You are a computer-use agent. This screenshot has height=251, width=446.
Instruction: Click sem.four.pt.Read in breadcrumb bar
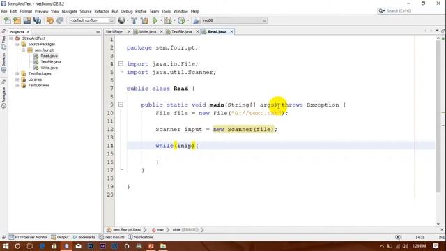(127, 229)
